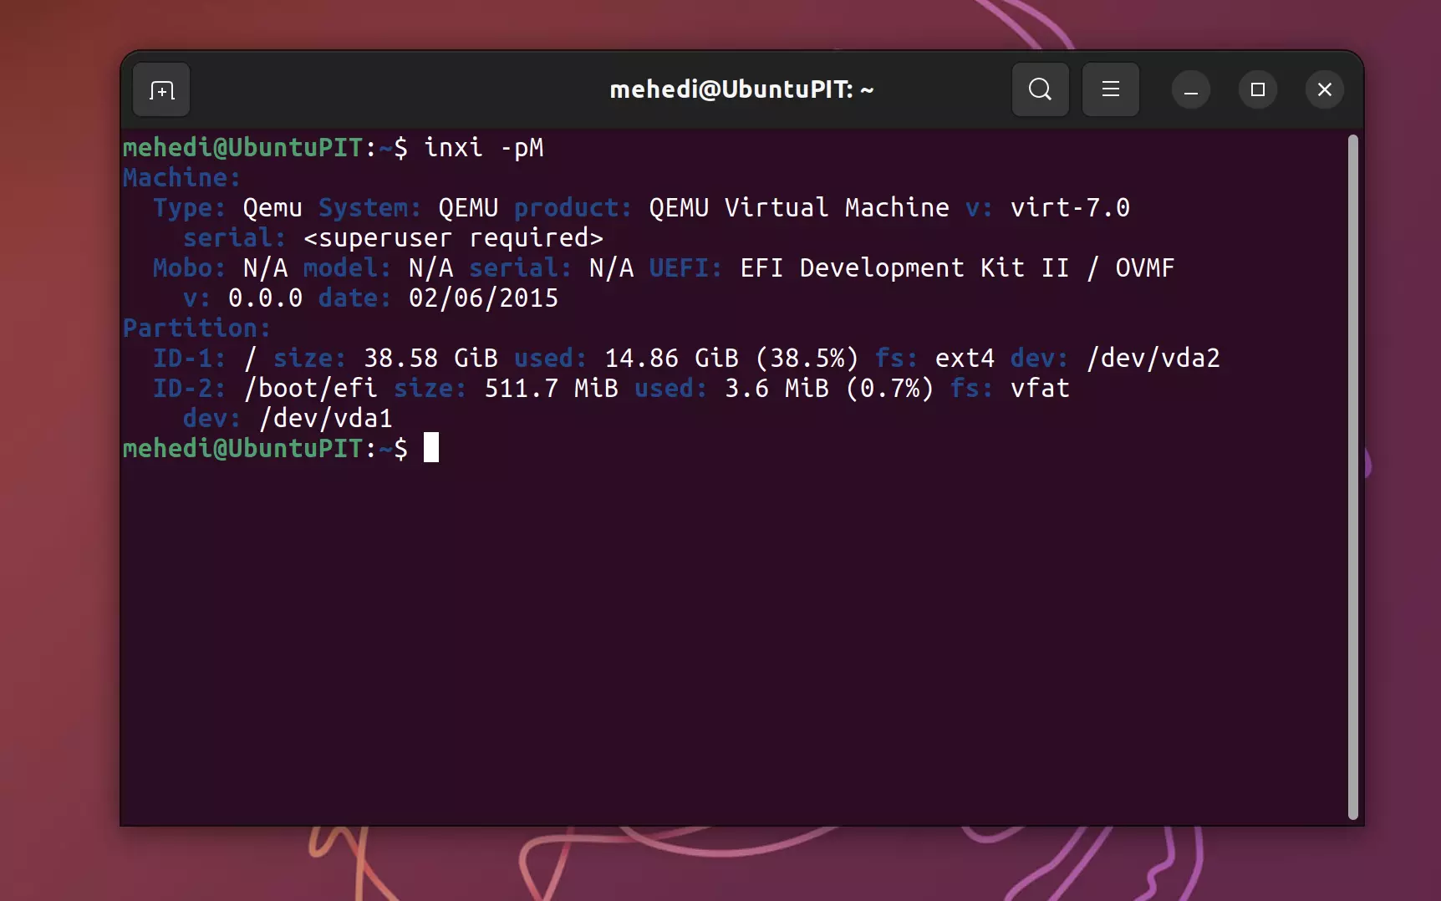This screenshot has height=901, width=1441.
Task: Click the bottom prompt cursor block
Action: (431, 448)
